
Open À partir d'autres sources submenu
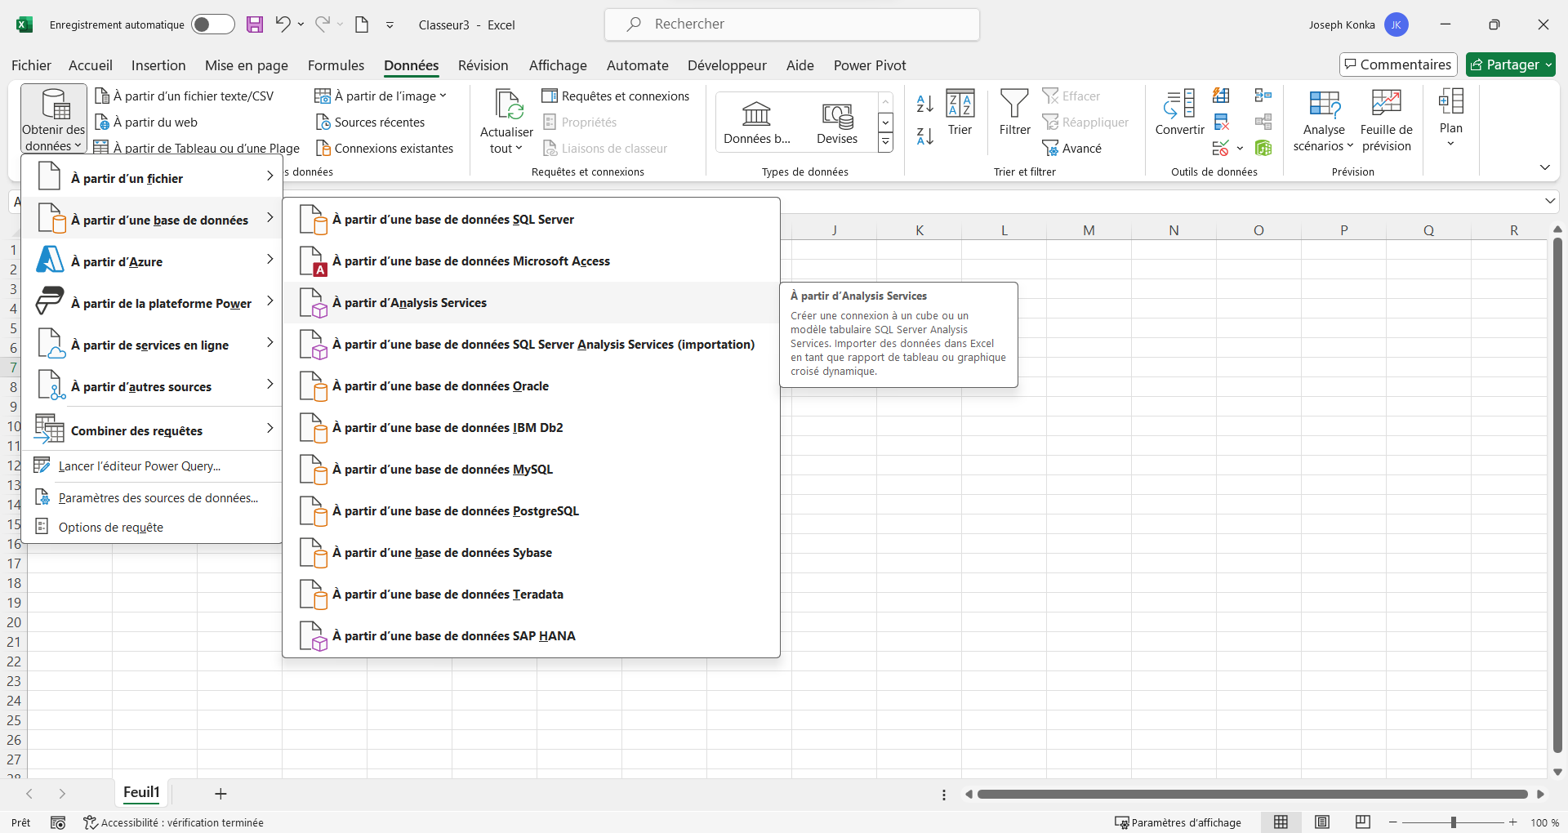click(152, 386)
